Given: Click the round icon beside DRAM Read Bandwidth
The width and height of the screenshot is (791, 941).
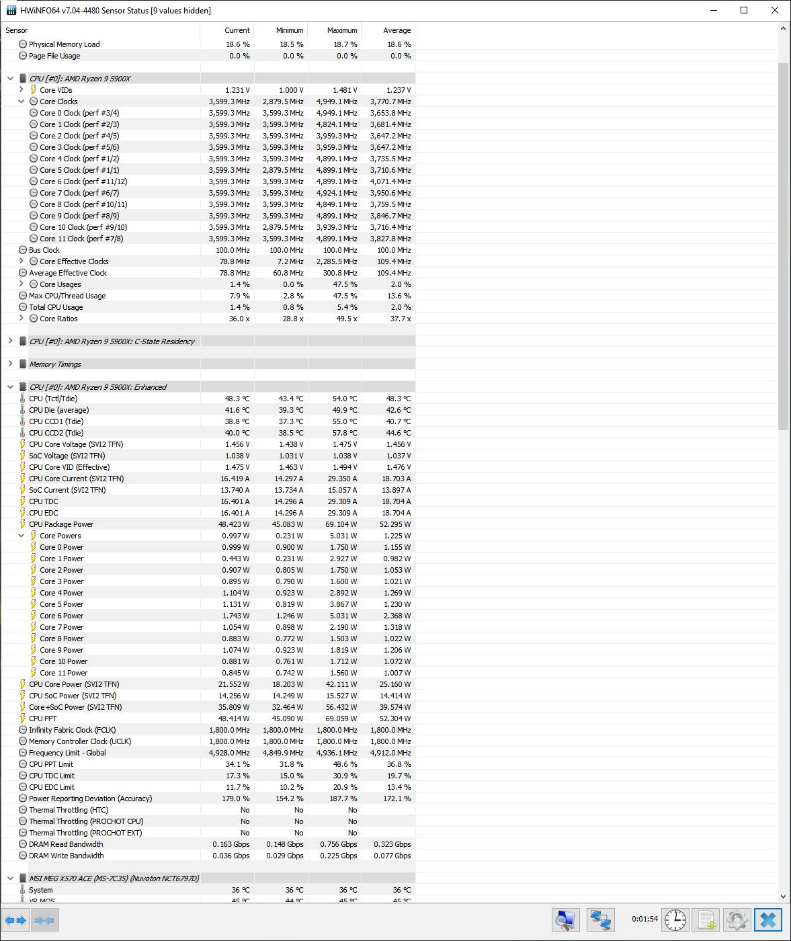Looking at the screenshot, I should [x=23, y=844].
